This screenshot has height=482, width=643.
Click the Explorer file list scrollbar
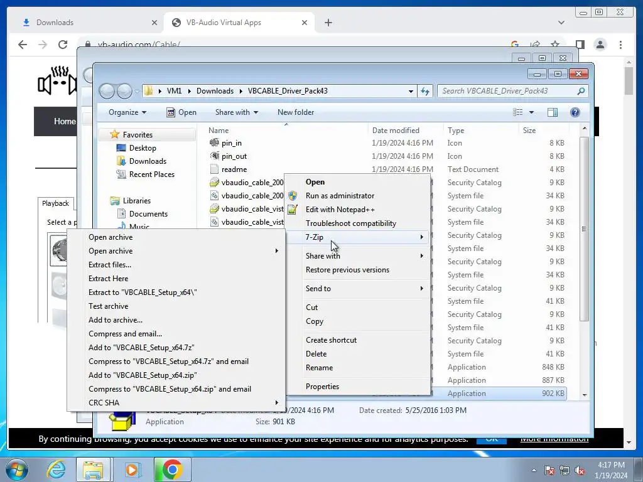pyautogui.click(x=585, y=228)
